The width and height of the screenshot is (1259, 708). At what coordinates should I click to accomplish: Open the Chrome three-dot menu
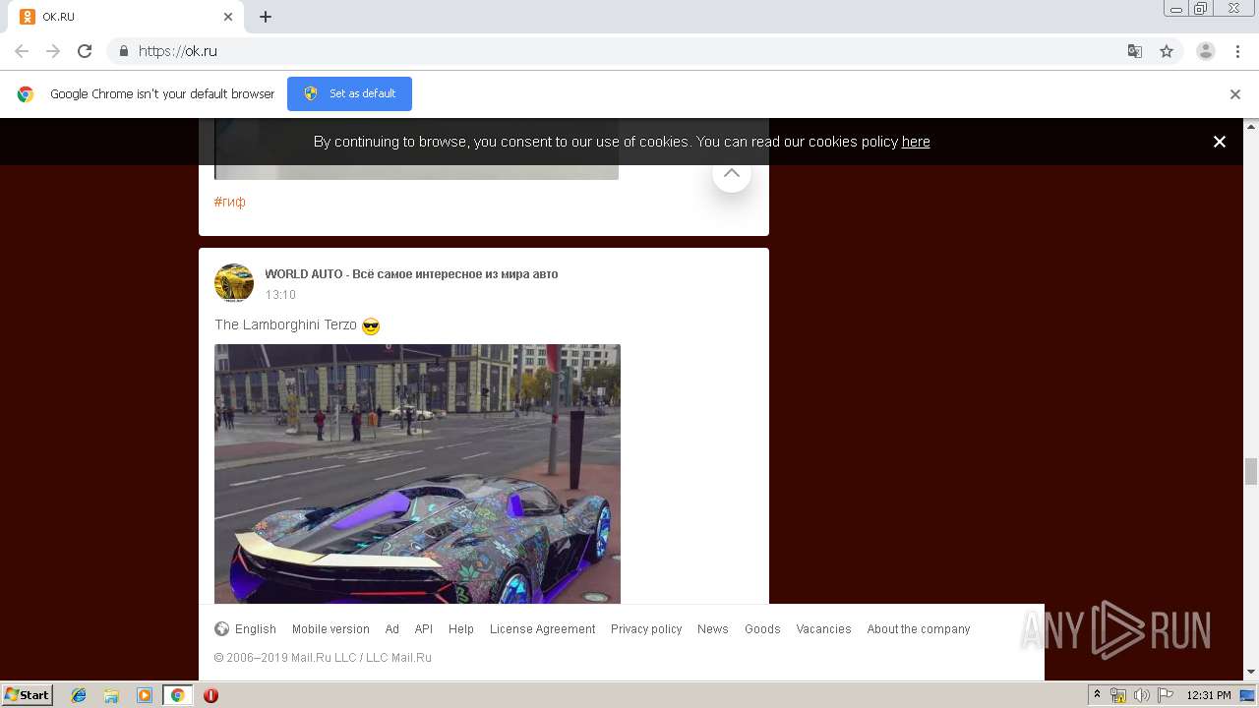[x=1238, y=51]
